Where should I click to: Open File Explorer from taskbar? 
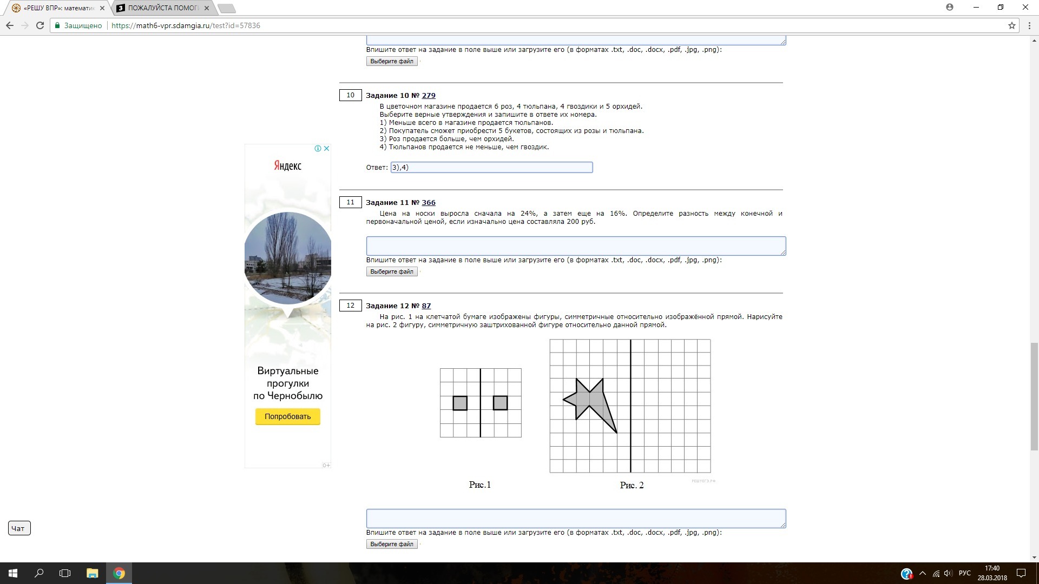click(x=92, y=573)
